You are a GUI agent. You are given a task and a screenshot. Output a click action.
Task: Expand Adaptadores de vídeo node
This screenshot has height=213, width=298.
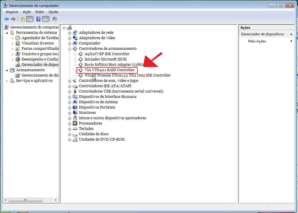(69, 38)
